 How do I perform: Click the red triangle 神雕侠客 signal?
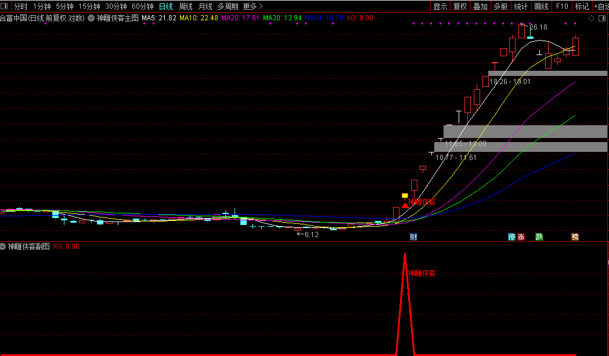[405, 205]
